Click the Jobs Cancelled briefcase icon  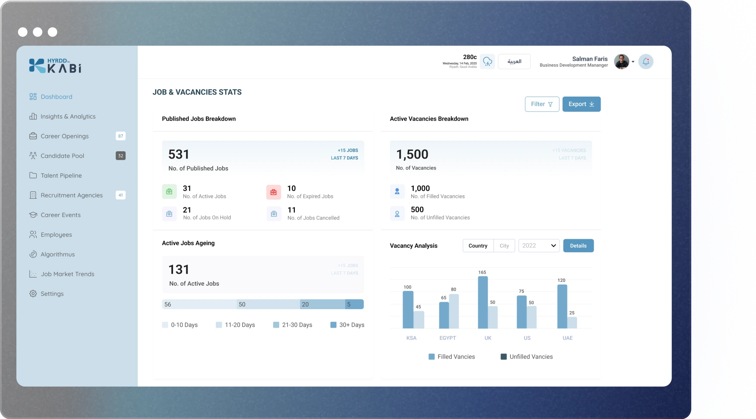(x=274, y=214)
